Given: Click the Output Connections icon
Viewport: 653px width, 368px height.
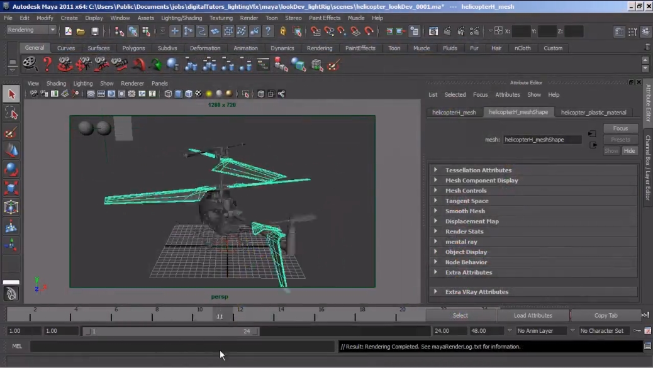Looking at the screenshot, I should [x=401, y=31].
